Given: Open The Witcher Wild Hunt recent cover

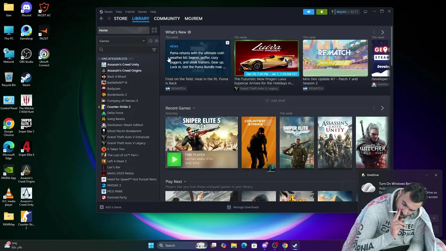Looking at the screenshot, I should [x=372, y=142].
